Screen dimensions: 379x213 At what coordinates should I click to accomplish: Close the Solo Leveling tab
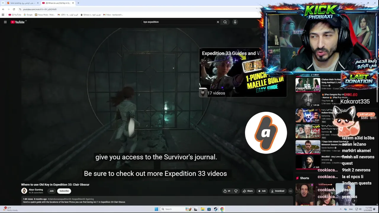[x=38, y=3]
